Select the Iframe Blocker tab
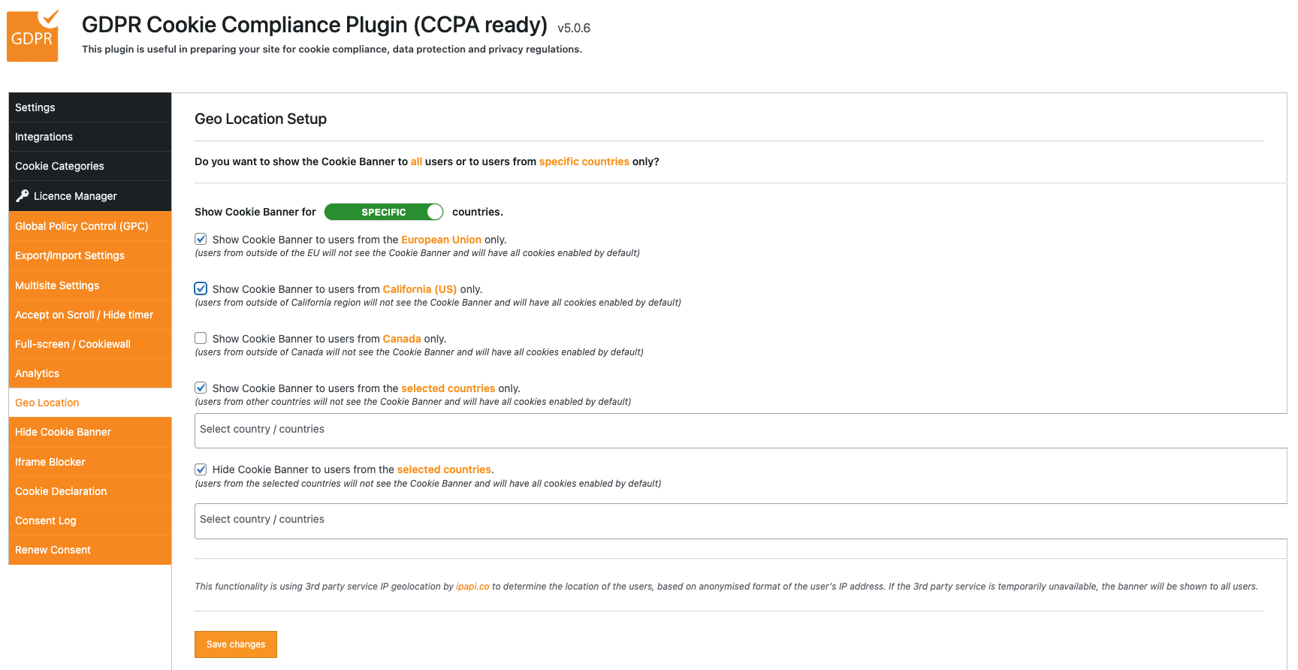This screenshot has height=670, width=1298. [50, 462]
